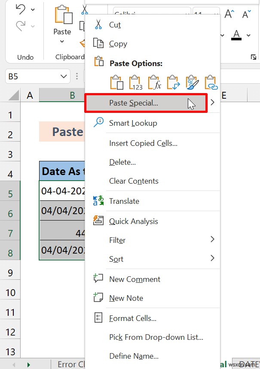Choose Insert Copied Cells
The height and width of the screenshot is (369, 260).
point(153,143)
